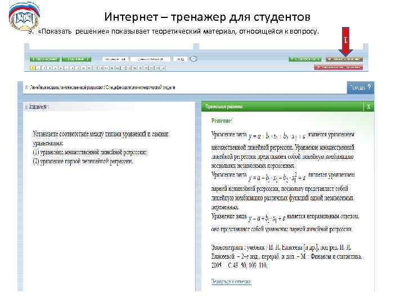405x303 pixels.
Task: Click the line '(1) уравнение множественной линейной регрессии'
Action: tap(90, 152)
